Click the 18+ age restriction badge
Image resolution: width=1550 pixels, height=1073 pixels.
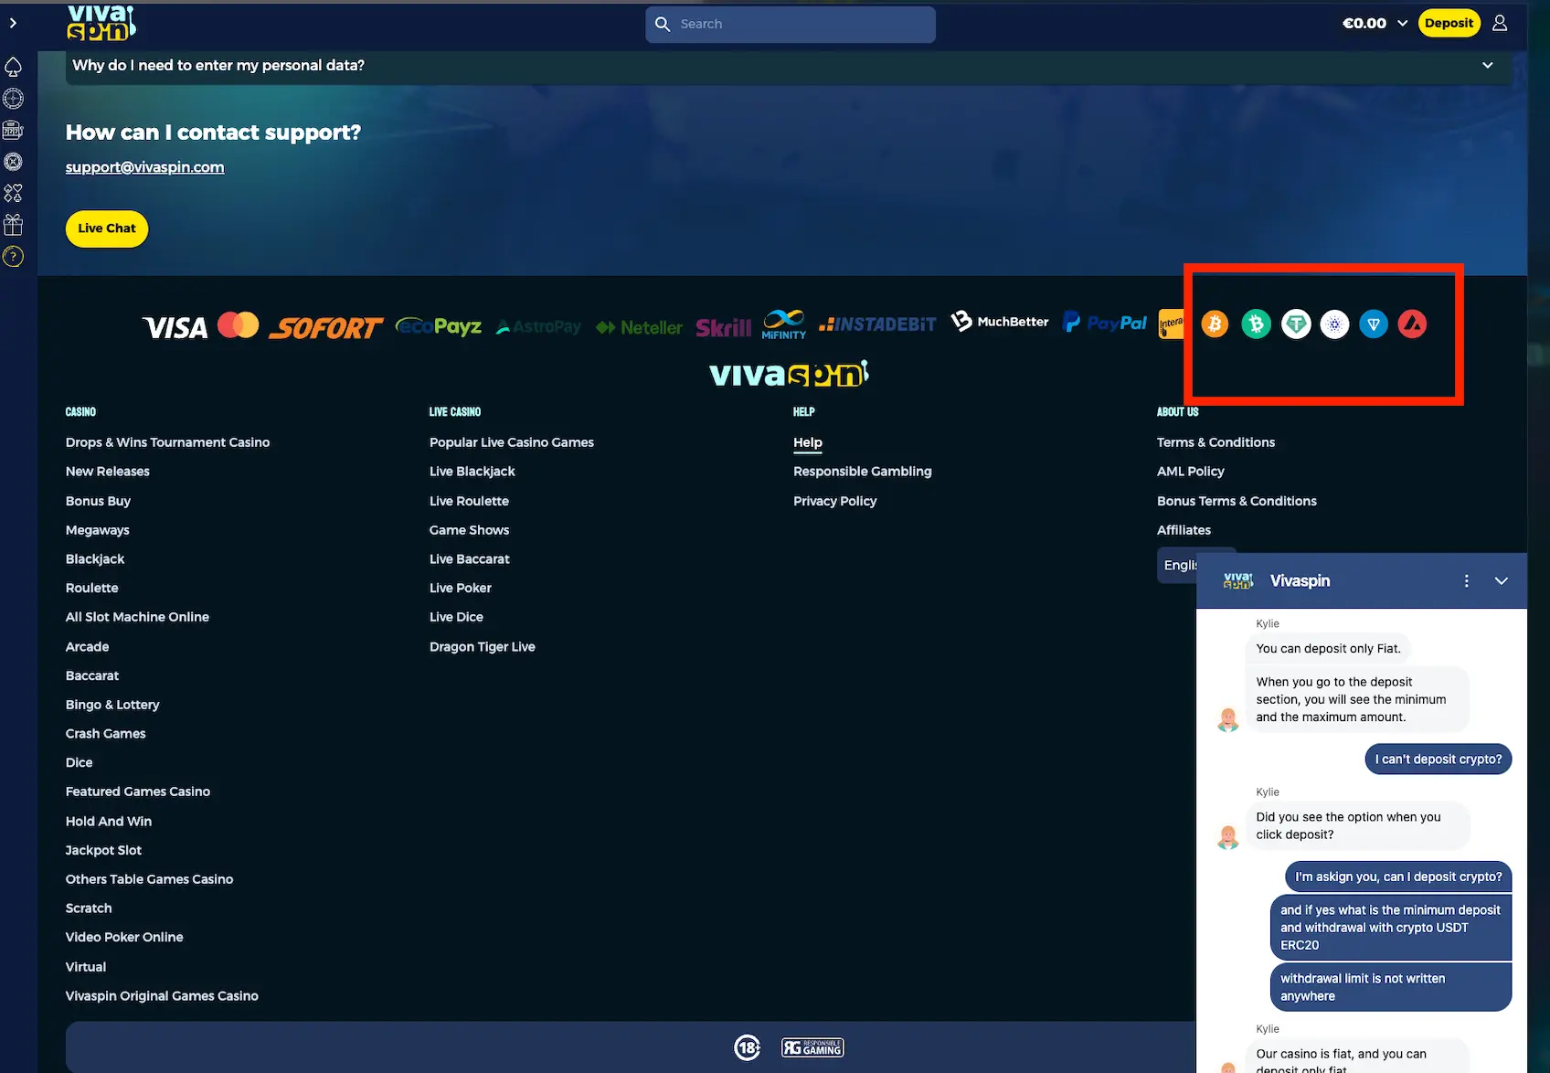pyautogui.click(x=748, y=1047)
